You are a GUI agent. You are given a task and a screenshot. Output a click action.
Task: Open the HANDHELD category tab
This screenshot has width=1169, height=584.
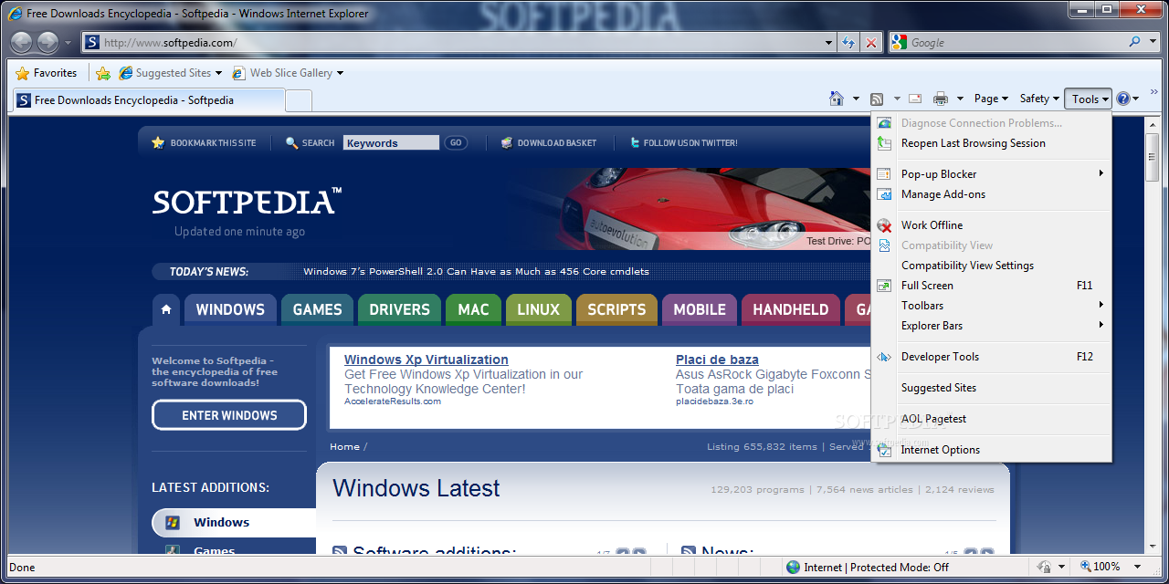click(x=790, y=309)
